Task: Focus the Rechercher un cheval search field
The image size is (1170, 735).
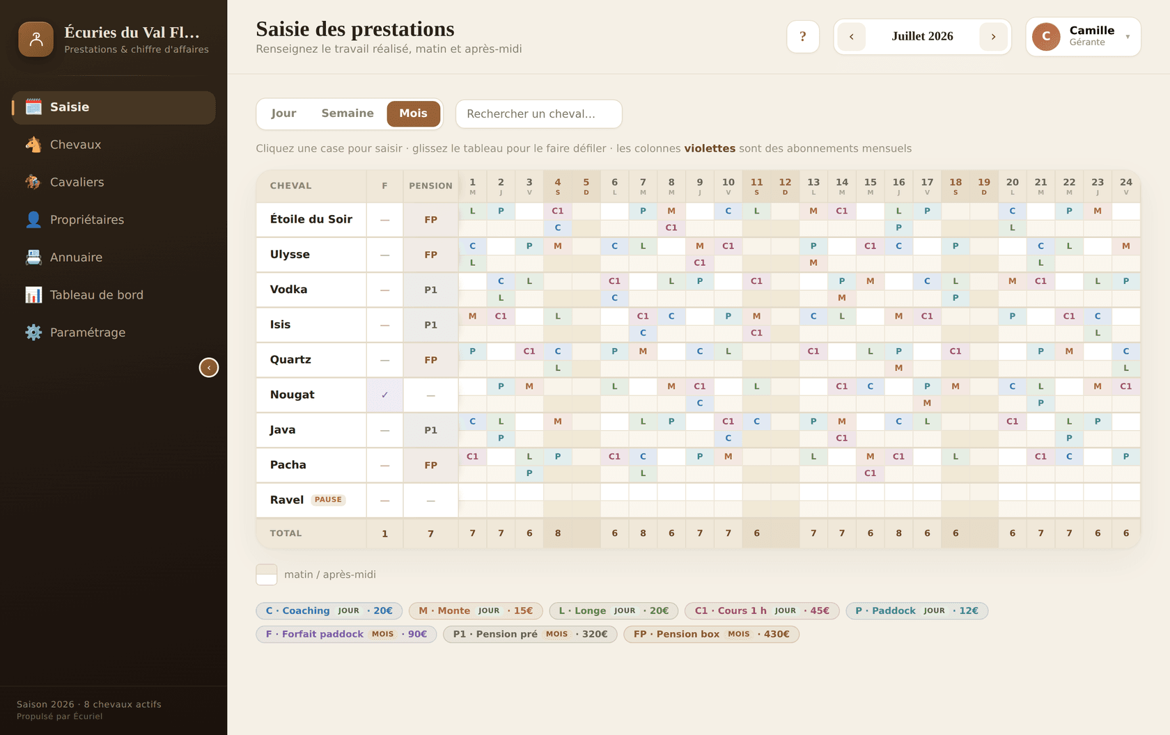Action: point(538,113)
